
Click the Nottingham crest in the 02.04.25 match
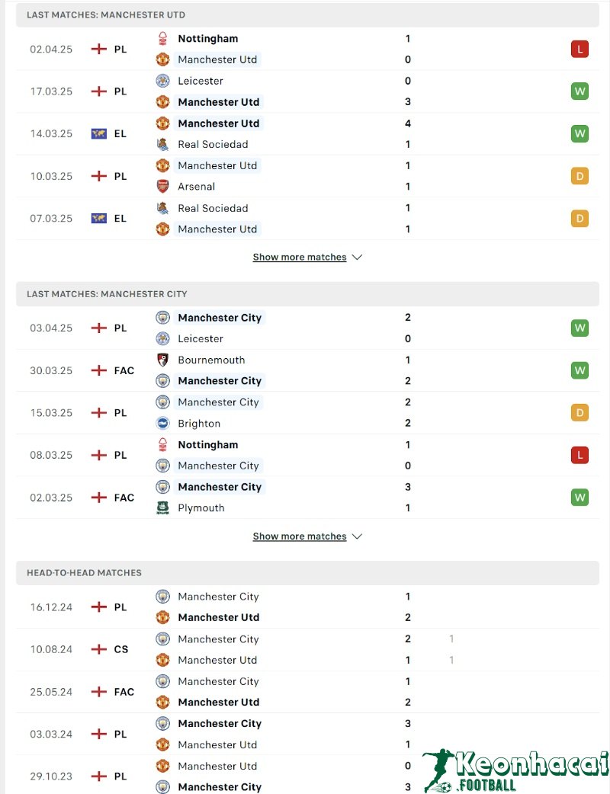click(x=162, y=39)
